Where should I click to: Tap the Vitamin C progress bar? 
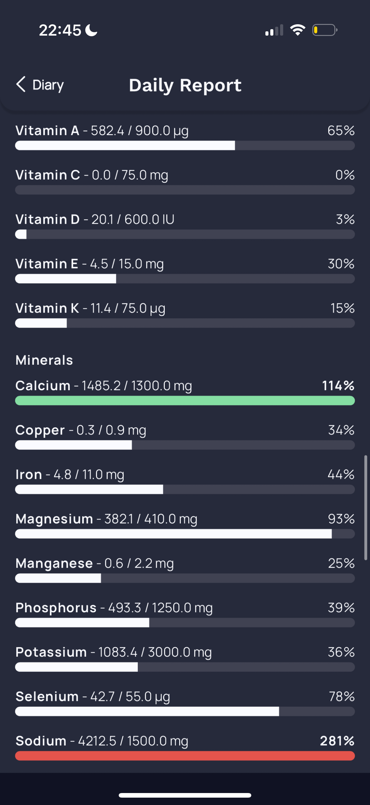pyautogui.click(x=185, y=190)
